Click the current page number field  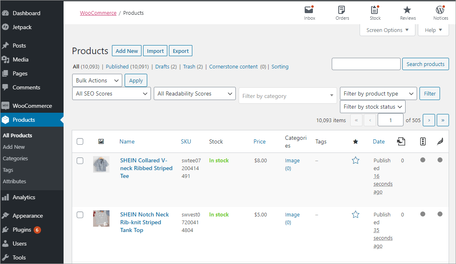[x=390, y=120]
